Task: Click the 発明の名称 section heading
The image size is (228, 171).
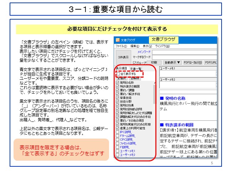Action: click(x=172, y=98)
